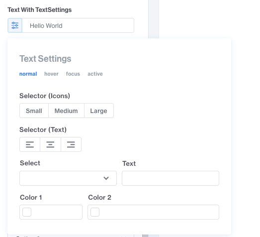Click the Select dropdown chevron arrow
This screenshot has height=237, width=260.
(106, 178)
